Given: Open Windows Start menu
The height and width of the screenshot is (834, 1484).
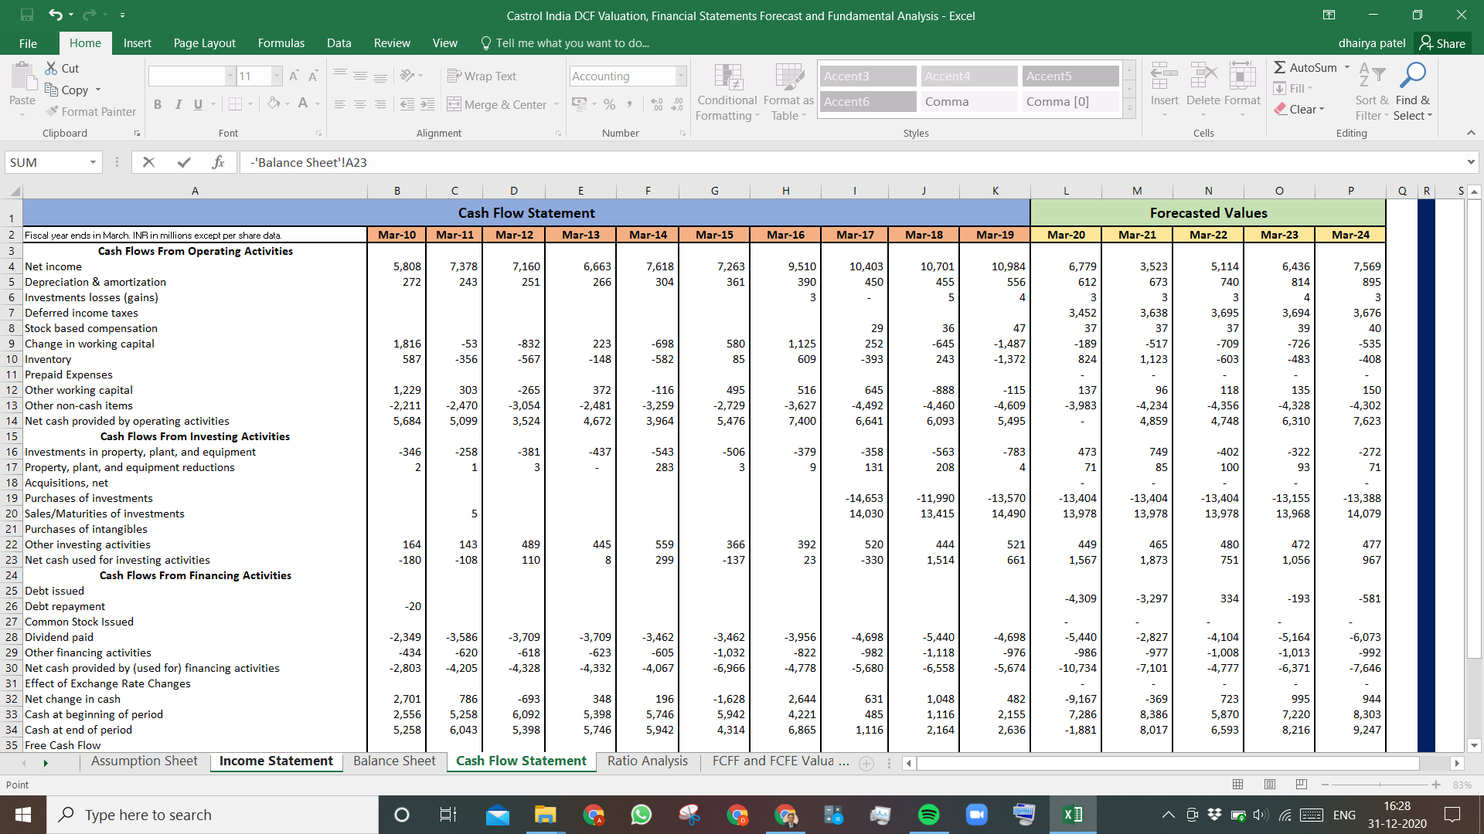Looking at the screenshot, I should [23, 815].
